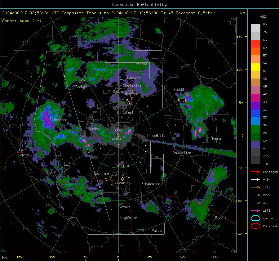Image resolution: width=279 pixels, height=261 pixels.
Task: Click the Banff label on map
Action: click(51, 173)
